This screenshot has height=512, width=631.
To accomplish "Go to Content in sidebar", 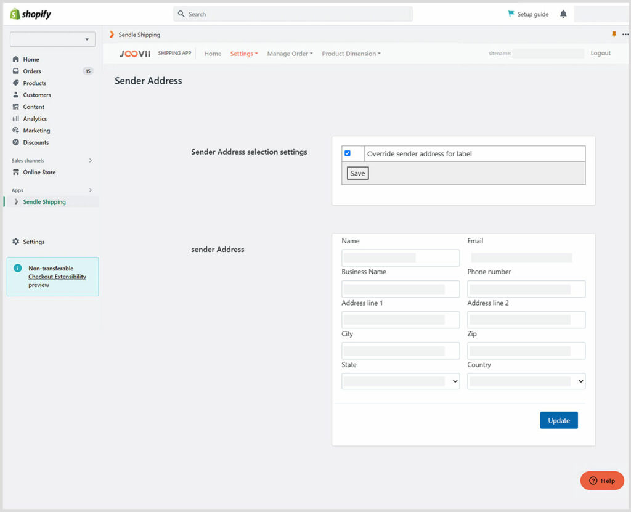I will (x=33, y=107).
